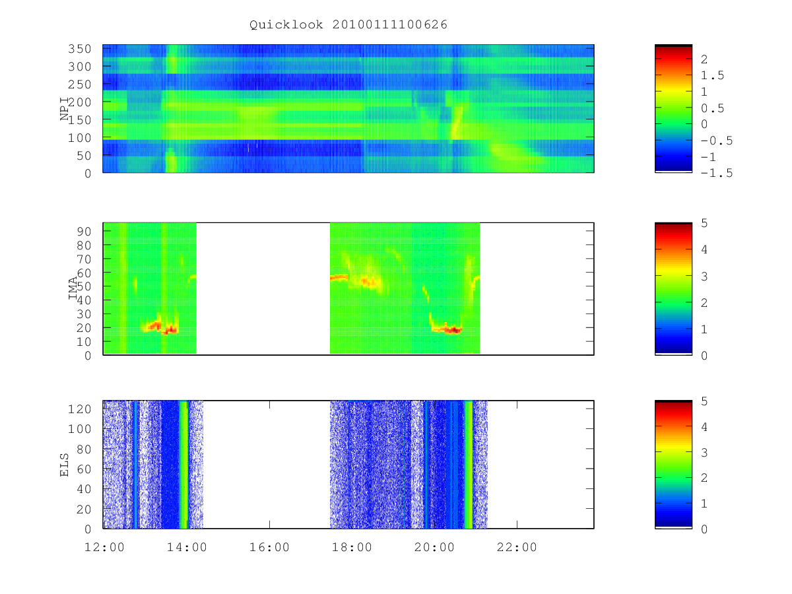This screenshot has width=792, height=594.
Task: Click the 14:00 time axis label
Action: click(187, 547)
